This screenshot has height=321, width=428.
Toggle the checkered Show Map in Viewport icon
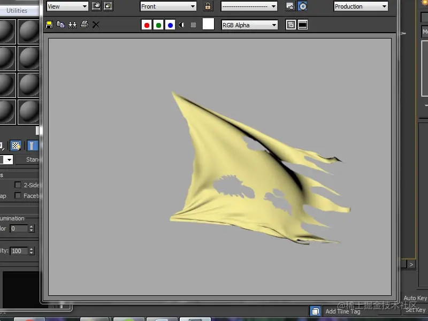(x=16, y=146)
